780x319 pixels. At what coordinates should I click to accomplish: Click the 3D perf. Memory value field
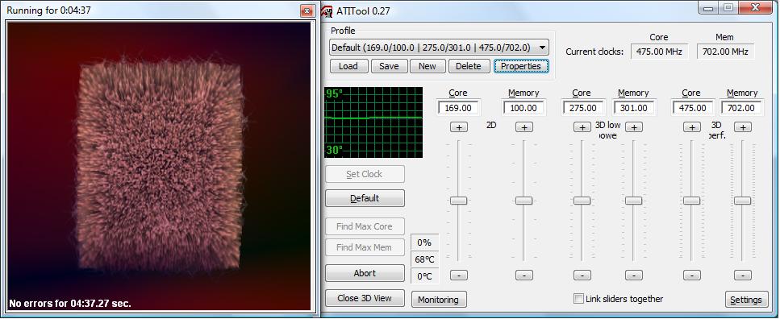(x=742, y=108)
